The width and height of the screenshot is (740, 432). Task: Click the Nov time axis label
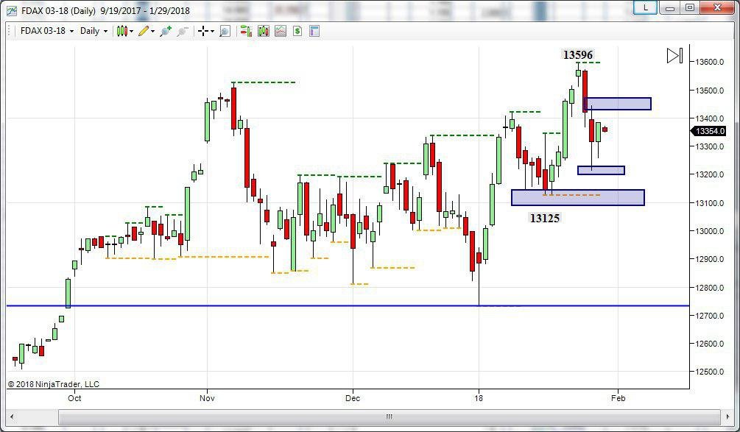(x=207, y=398)
